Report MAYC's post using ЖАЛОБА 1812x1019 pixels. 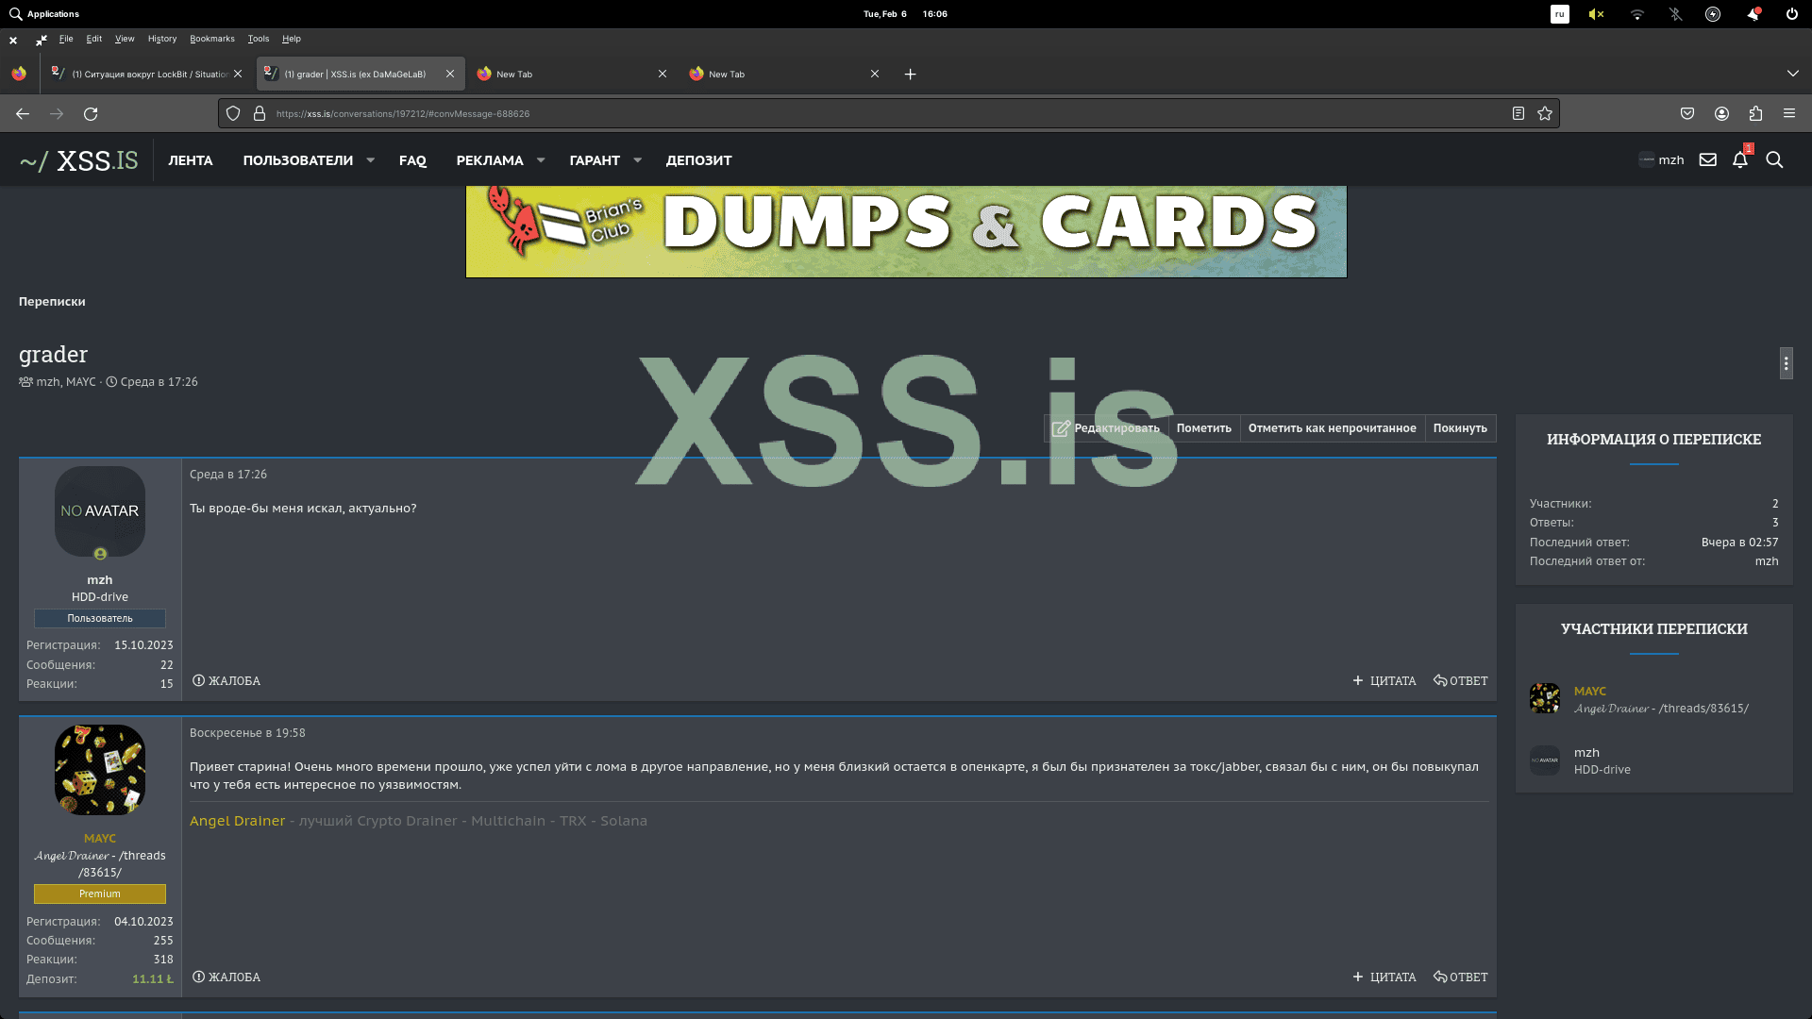[226, 977]
